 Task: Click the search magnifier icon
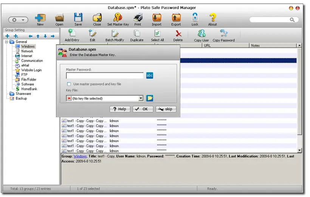pos(292,20)
